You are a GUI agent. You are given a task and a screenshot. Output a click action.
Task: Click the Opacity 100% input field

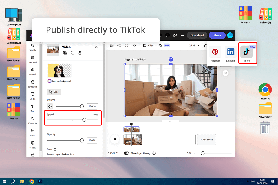[92, 140]
